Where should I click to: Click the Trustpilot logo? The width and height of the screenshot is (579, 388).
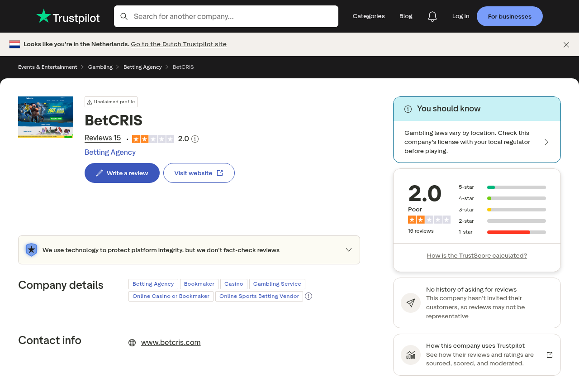[68, 16]
